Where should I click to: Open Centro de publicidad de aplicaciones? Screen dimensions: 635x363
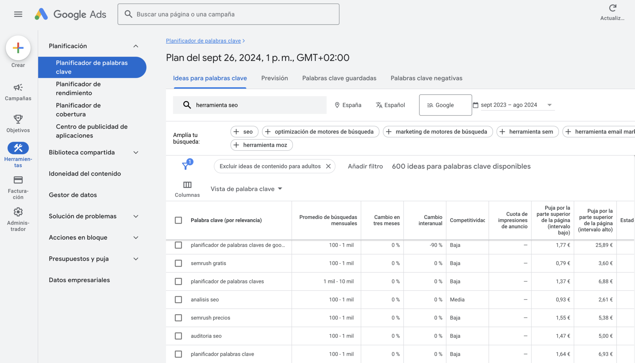coord(92,131)
